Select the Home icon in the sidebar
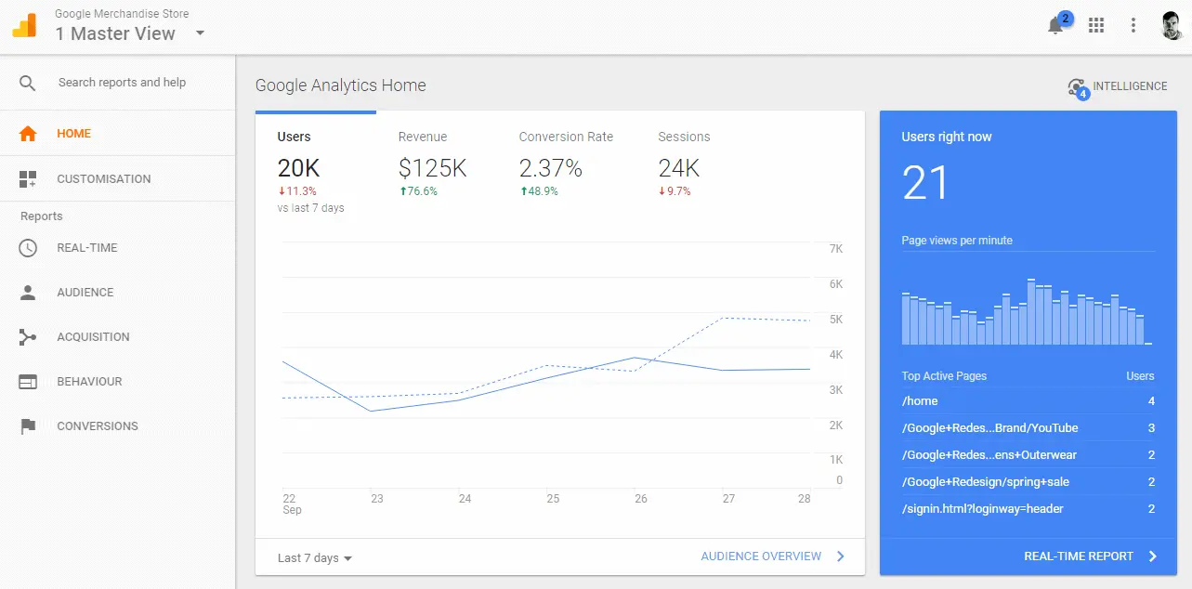 [27, 133]
